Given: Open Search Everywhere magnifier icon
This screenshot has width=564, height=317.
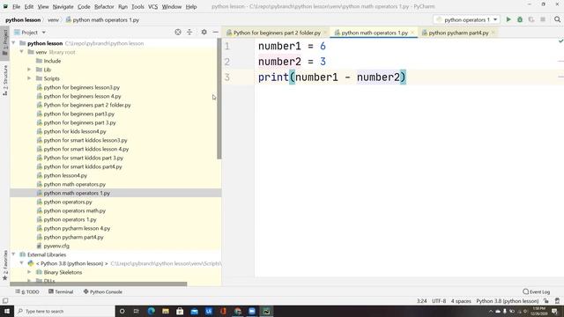Looking at the screenshot, I should click(x=557, y=19).
